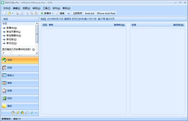Click the cut scissors icon
The height and width of the screenshot is (121, 188).
click(28, 13)
